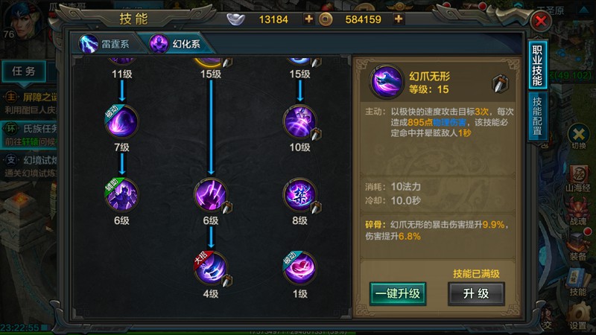Switch to the 雷霆系 skill tab
Viewport: 596px width, 335px height.
tap(110, 44)
